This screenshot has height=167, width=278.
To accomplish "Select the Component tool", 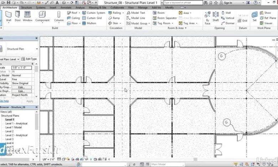I will (x=42, y=17).
